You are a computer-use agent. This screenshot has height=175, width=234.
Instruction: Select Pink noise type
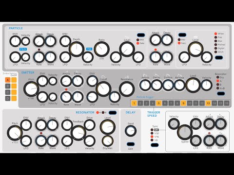[216, 37]
